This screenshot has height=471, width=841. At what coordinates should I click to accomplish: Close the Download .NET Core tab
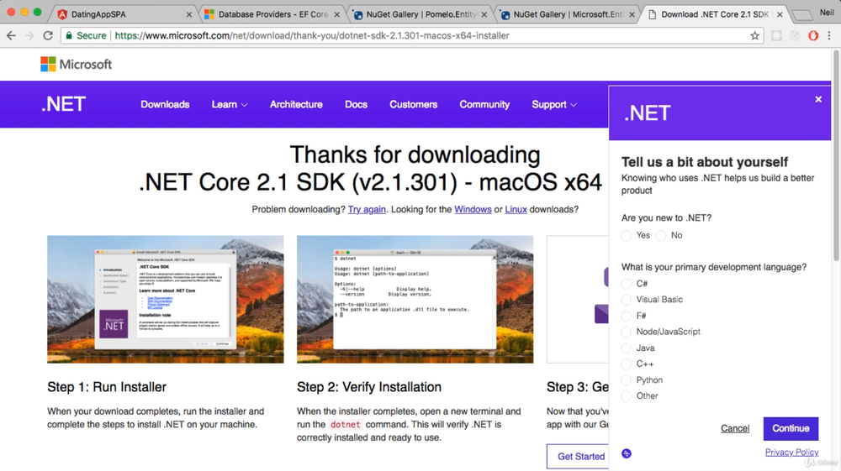click(780, 14)
